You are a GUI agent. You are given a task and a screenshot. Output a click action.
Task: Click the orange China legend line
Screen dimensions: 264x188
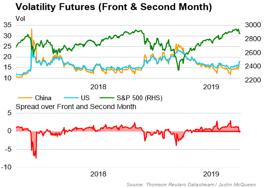(x=25, y=97)
